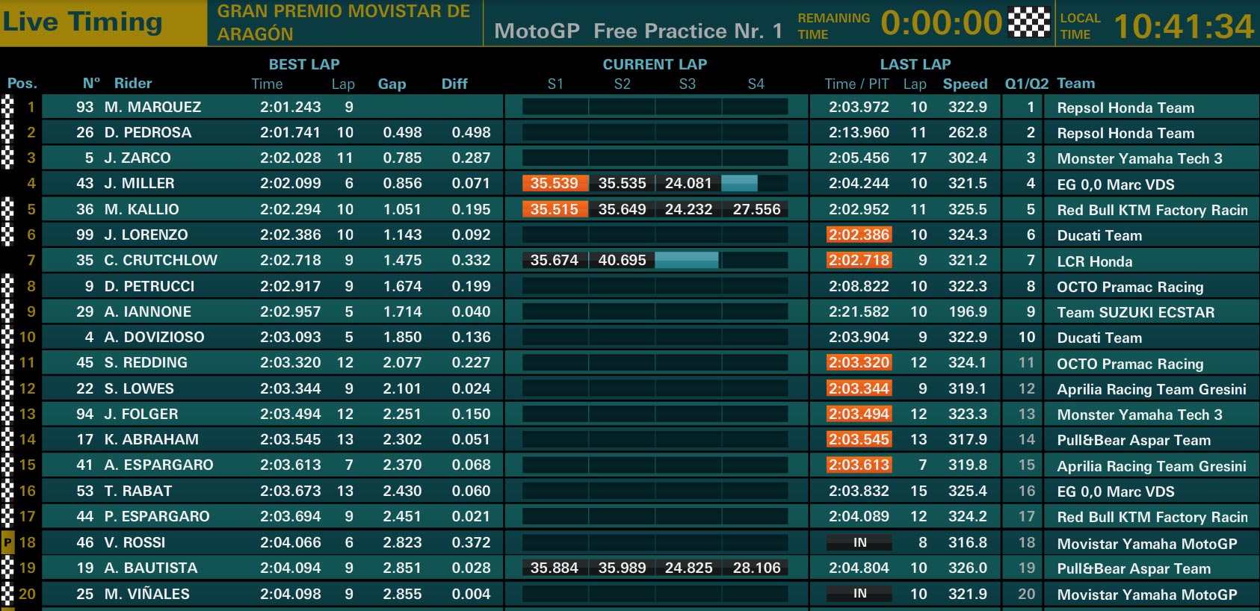Click the checkered flag beside position 20
Screen dimensions: 1260x611
[7, 594]
